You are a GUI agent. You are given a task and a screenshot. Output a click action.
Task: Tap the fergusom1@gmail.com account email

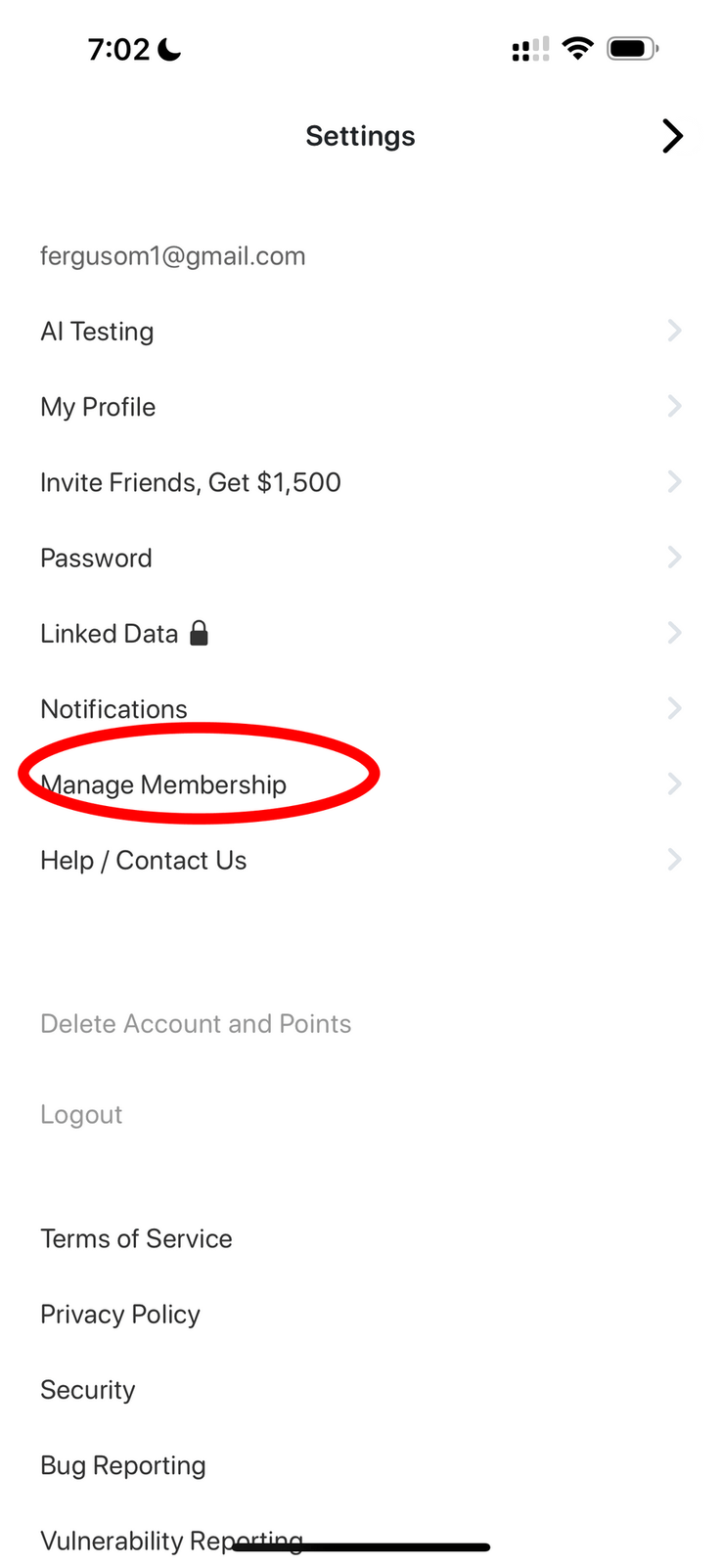173,256
